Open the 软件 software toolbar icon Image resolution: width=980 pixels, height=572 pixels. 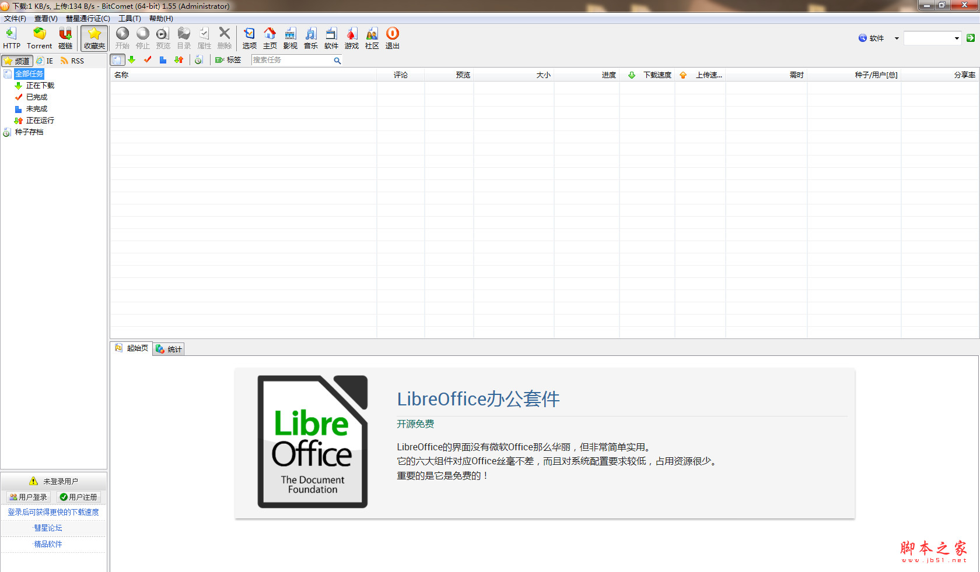tap(331, 38)
